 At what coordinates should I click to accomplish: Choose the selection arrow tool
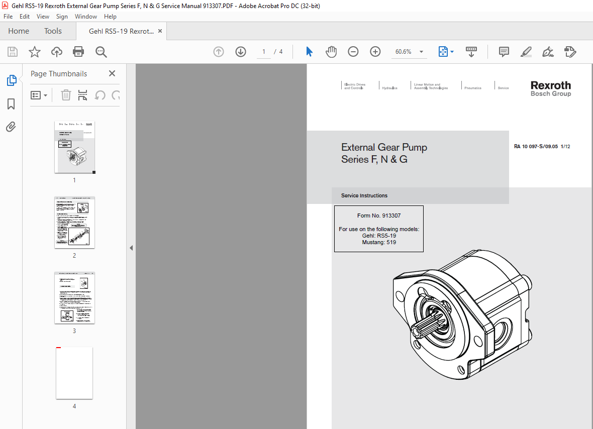[309, 52]
